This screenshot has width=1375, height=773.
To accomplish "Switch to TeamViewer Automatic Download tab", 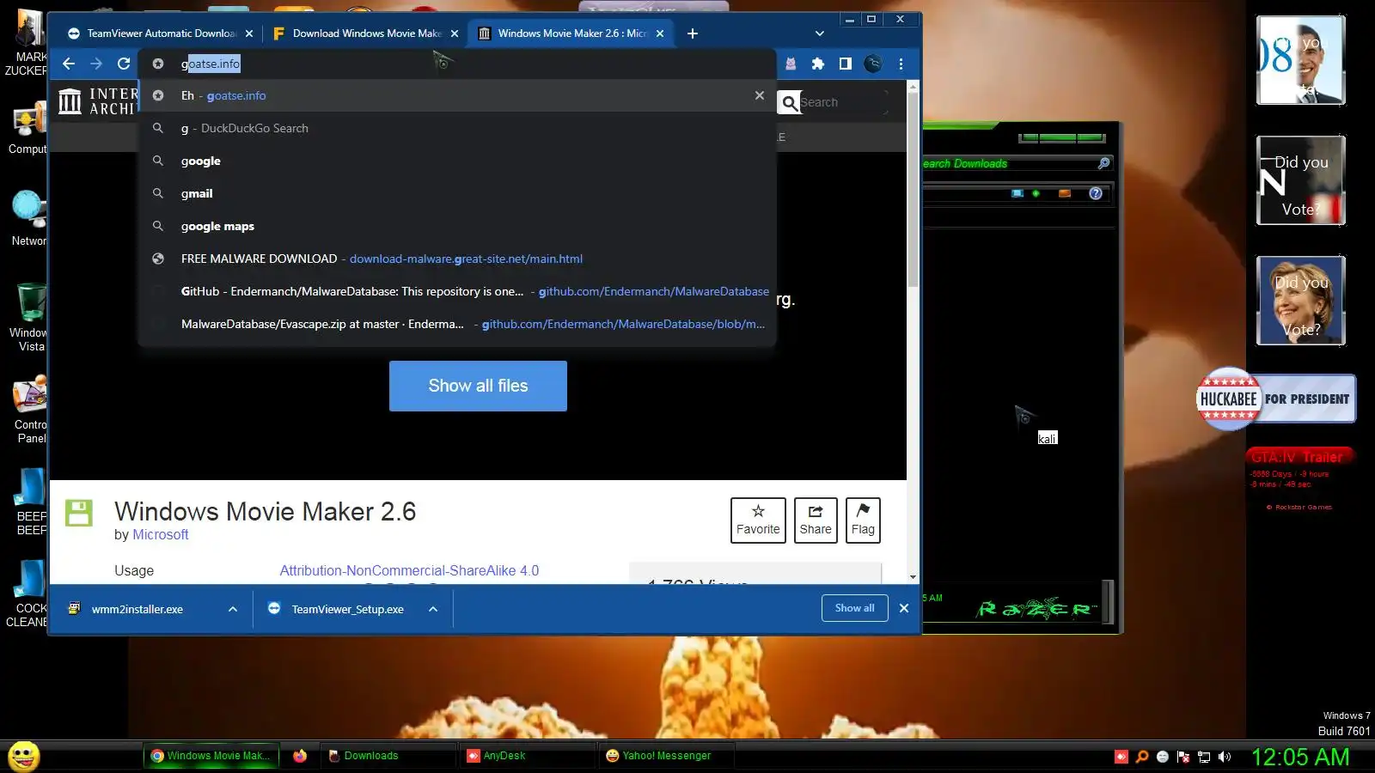I will point(160,33).
